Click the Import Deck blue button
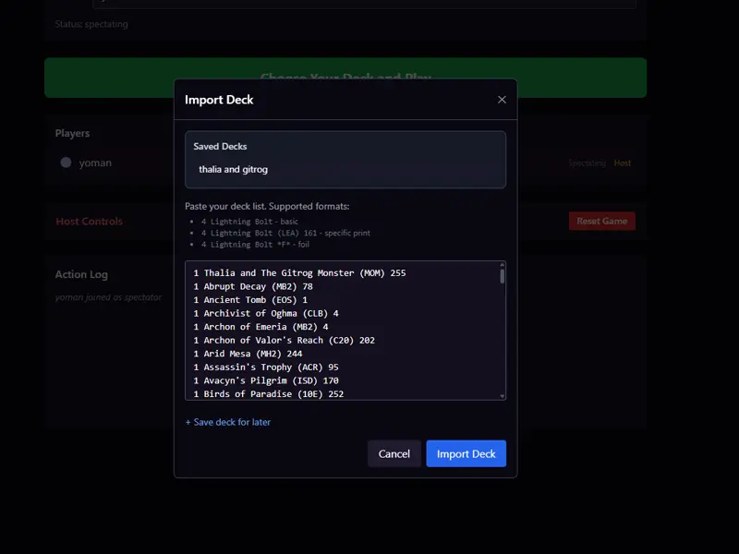 tap(466, 453)
